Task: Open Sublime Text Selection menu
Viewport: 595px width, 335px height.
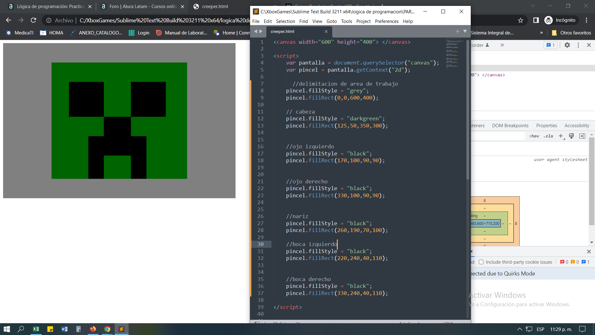Action: [285, 21]
